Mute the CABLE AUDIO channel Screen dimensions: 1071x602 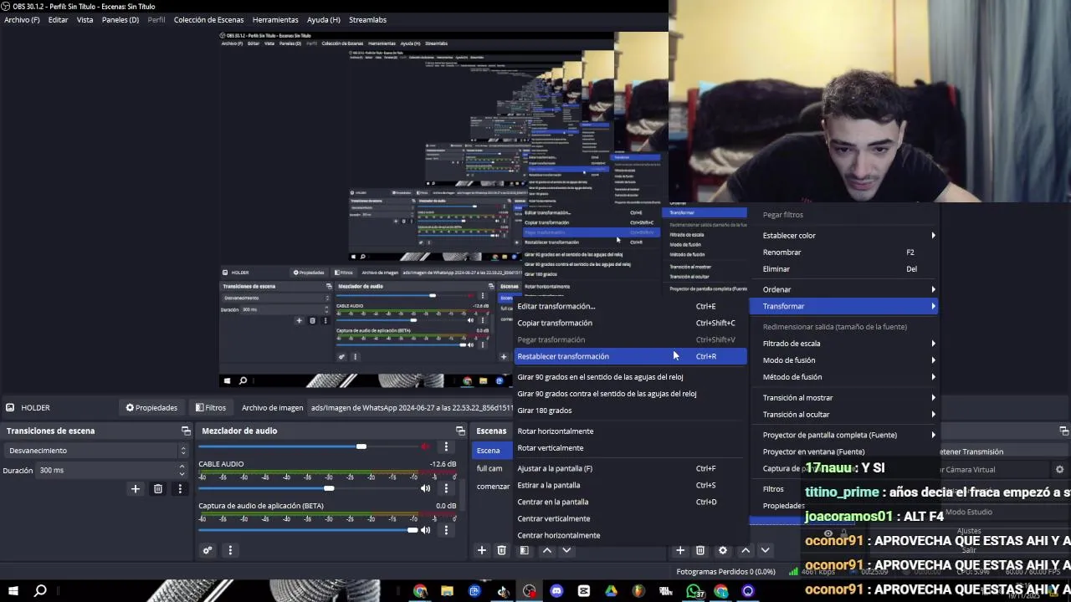coord(426,488)
